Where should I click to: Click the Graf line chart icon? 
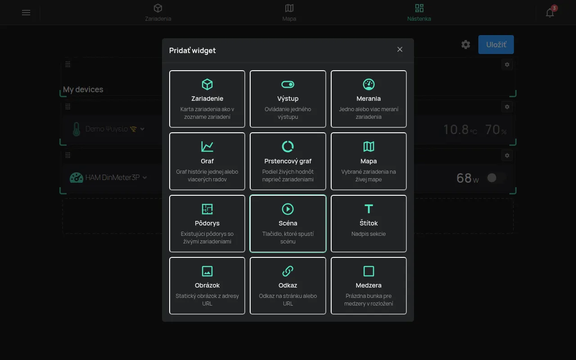[207, 146]
